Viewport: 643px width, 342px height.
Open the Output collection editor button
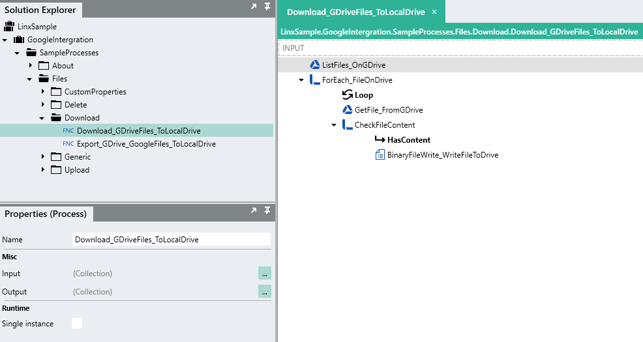click(x=265, y=291)
